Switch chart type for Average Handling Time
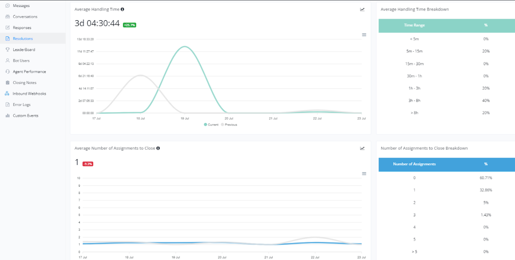This screenshot has width=515, height=260. click(x=362, y=9)
